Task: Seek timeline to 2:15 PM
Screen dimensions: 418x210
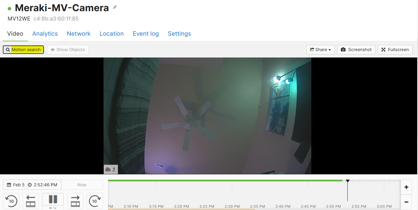Action: tap(156, 206)
